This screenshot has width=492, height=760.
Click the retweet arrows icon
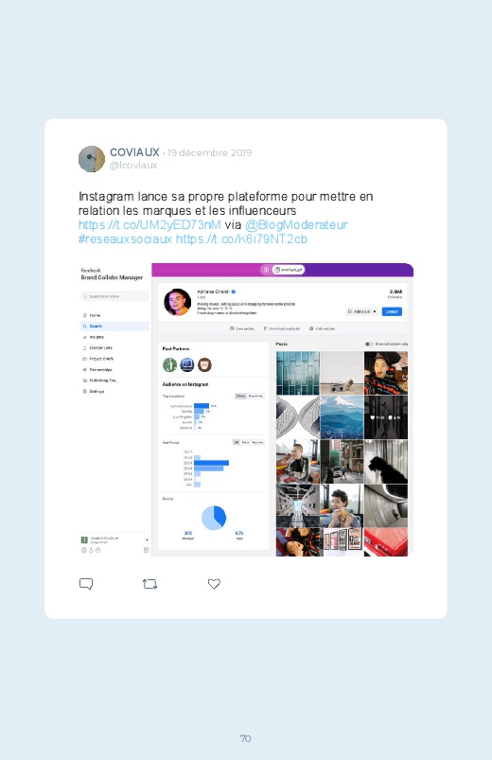[x=149, y=584]
